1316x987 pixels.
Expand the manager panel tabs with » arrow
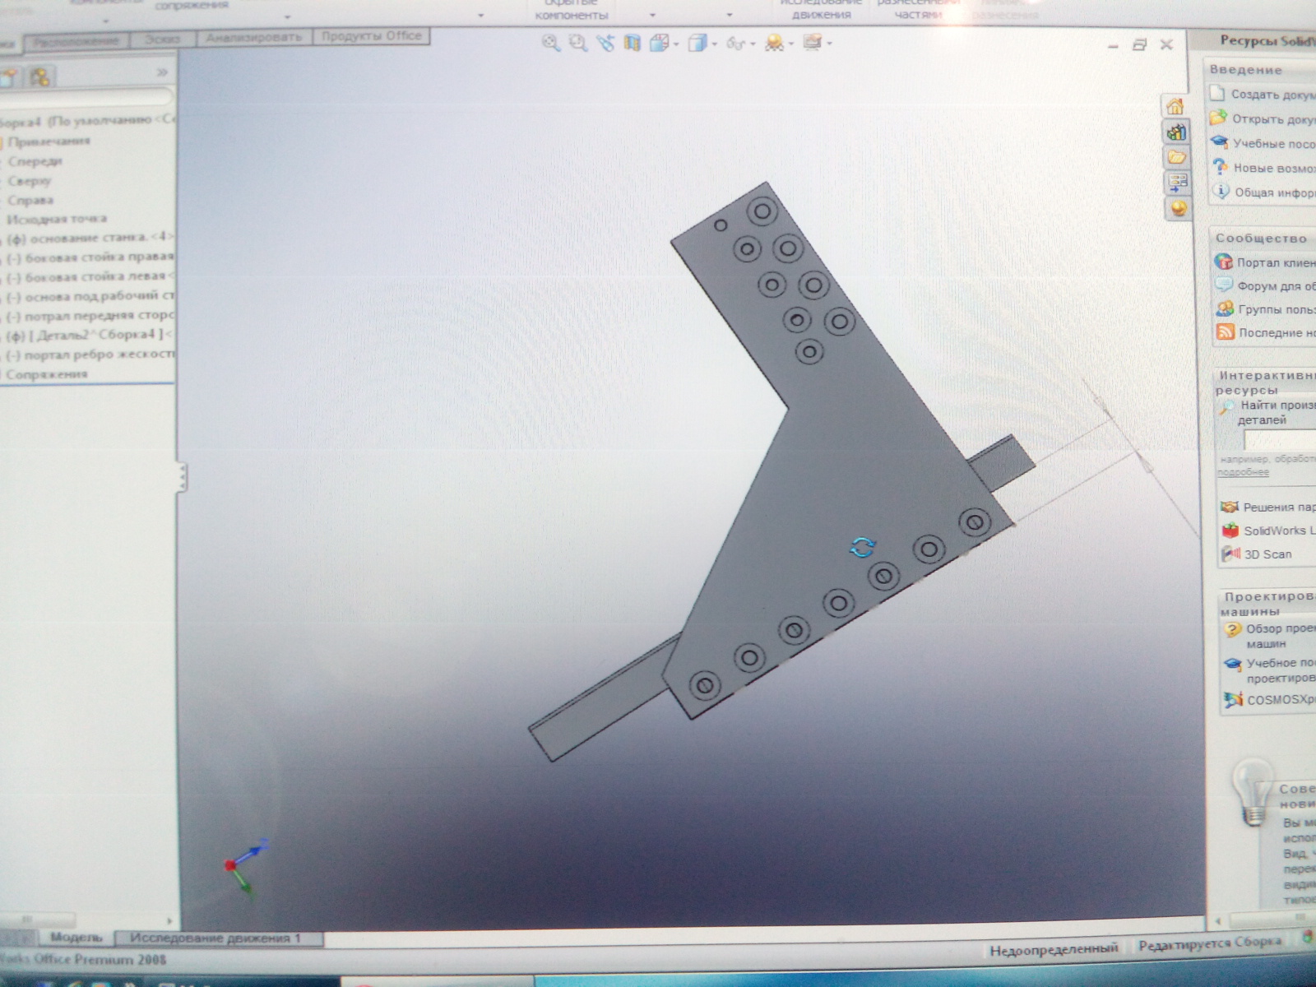pos(162,72)
